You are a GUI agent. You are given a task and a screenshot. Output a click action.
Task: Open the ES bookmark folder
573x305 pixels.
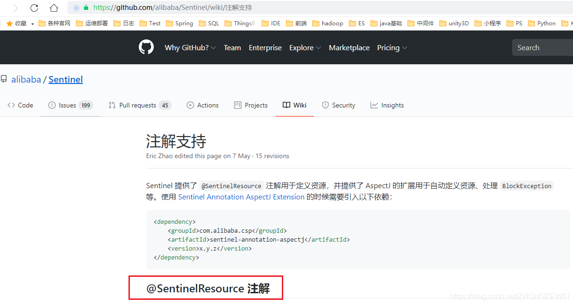click(x=357, y=23)
